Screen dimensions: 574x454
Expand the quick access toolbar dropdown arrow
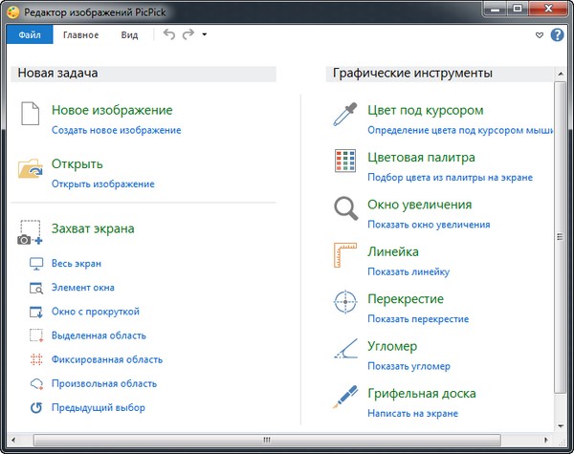[205, 36]
